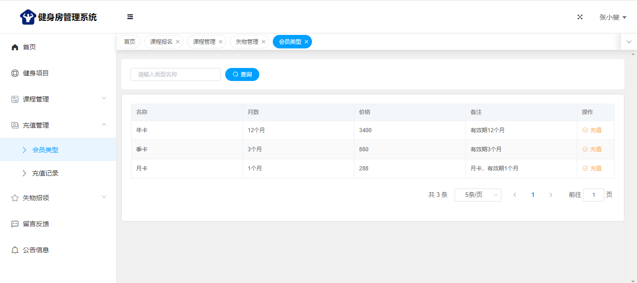Open 留言反馈 in the sidebar menu

58,224
